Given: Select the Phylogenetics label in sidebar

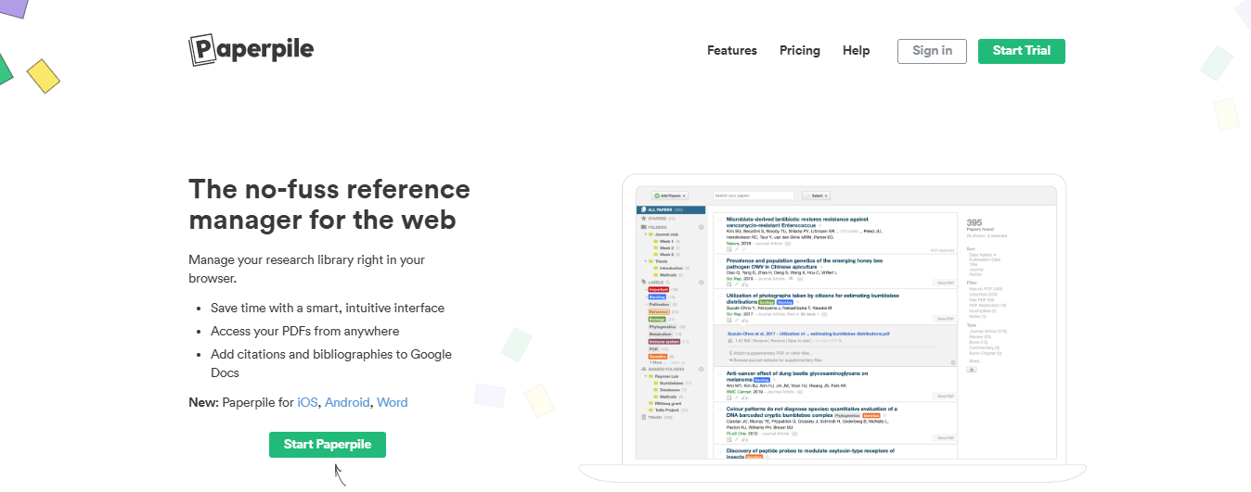Looking at the screenshot, I should click(x=663, y=327).
